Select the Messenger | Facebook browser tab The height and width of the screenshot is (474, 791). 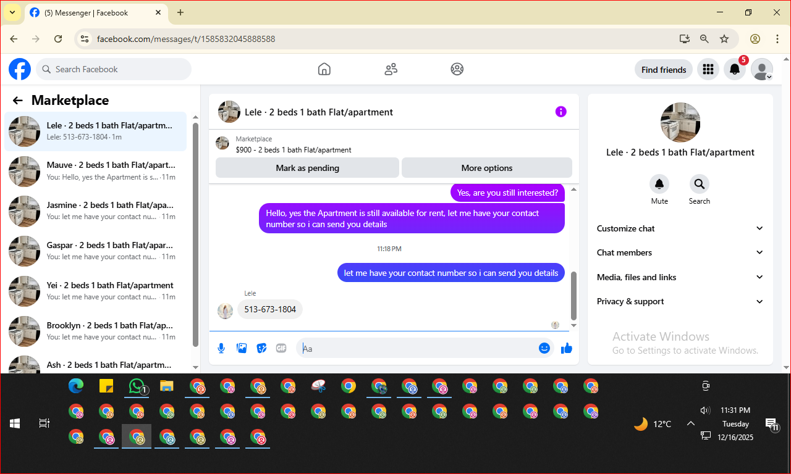click(x=97, y=12)
